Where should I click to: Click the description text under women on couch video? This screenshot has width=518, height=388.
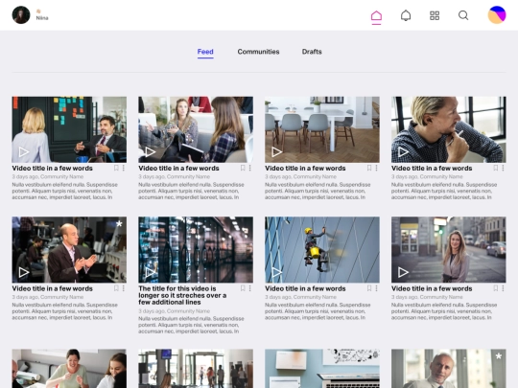[191, 191]
